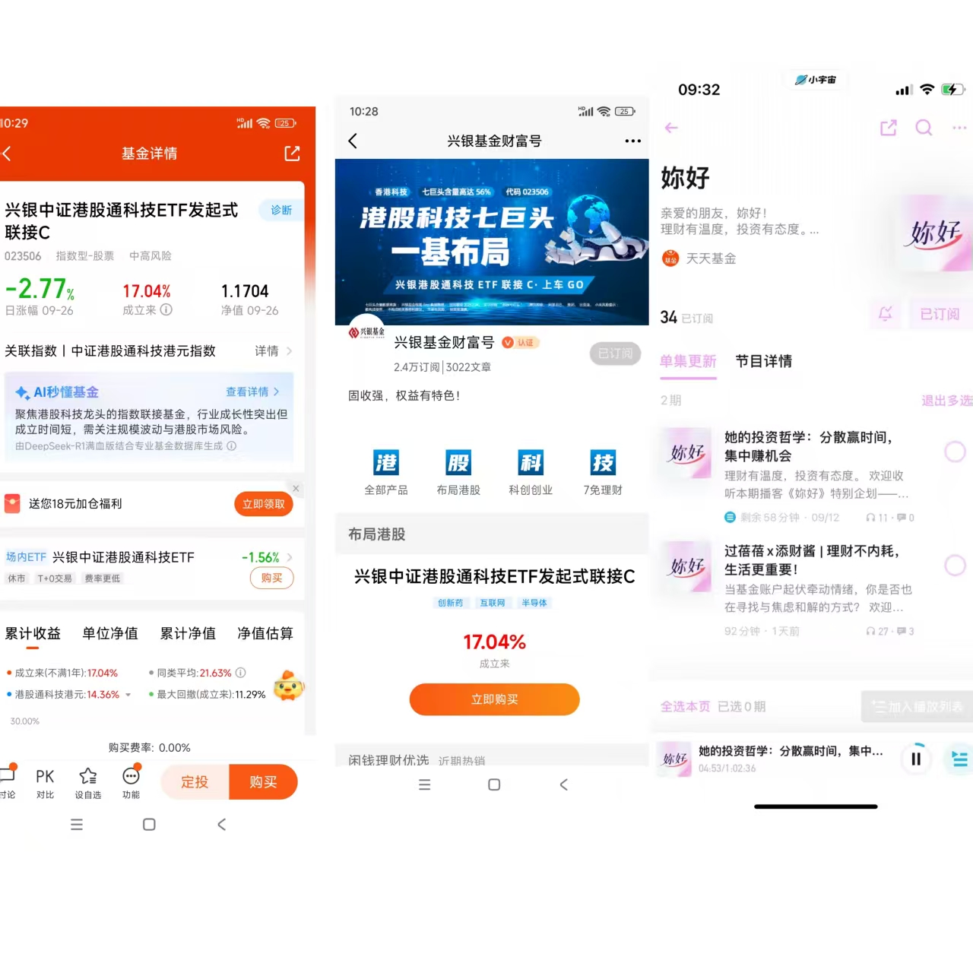Open 7免理财 category icon

click(x=603, y=472)
